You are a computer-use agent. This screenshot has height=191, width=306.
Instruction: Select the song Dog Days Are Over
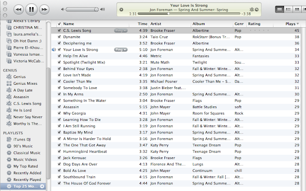click(x=80, y=164)
